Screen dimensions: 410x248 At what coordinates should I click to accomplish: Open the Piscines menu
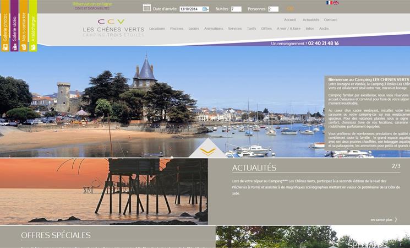177,29
